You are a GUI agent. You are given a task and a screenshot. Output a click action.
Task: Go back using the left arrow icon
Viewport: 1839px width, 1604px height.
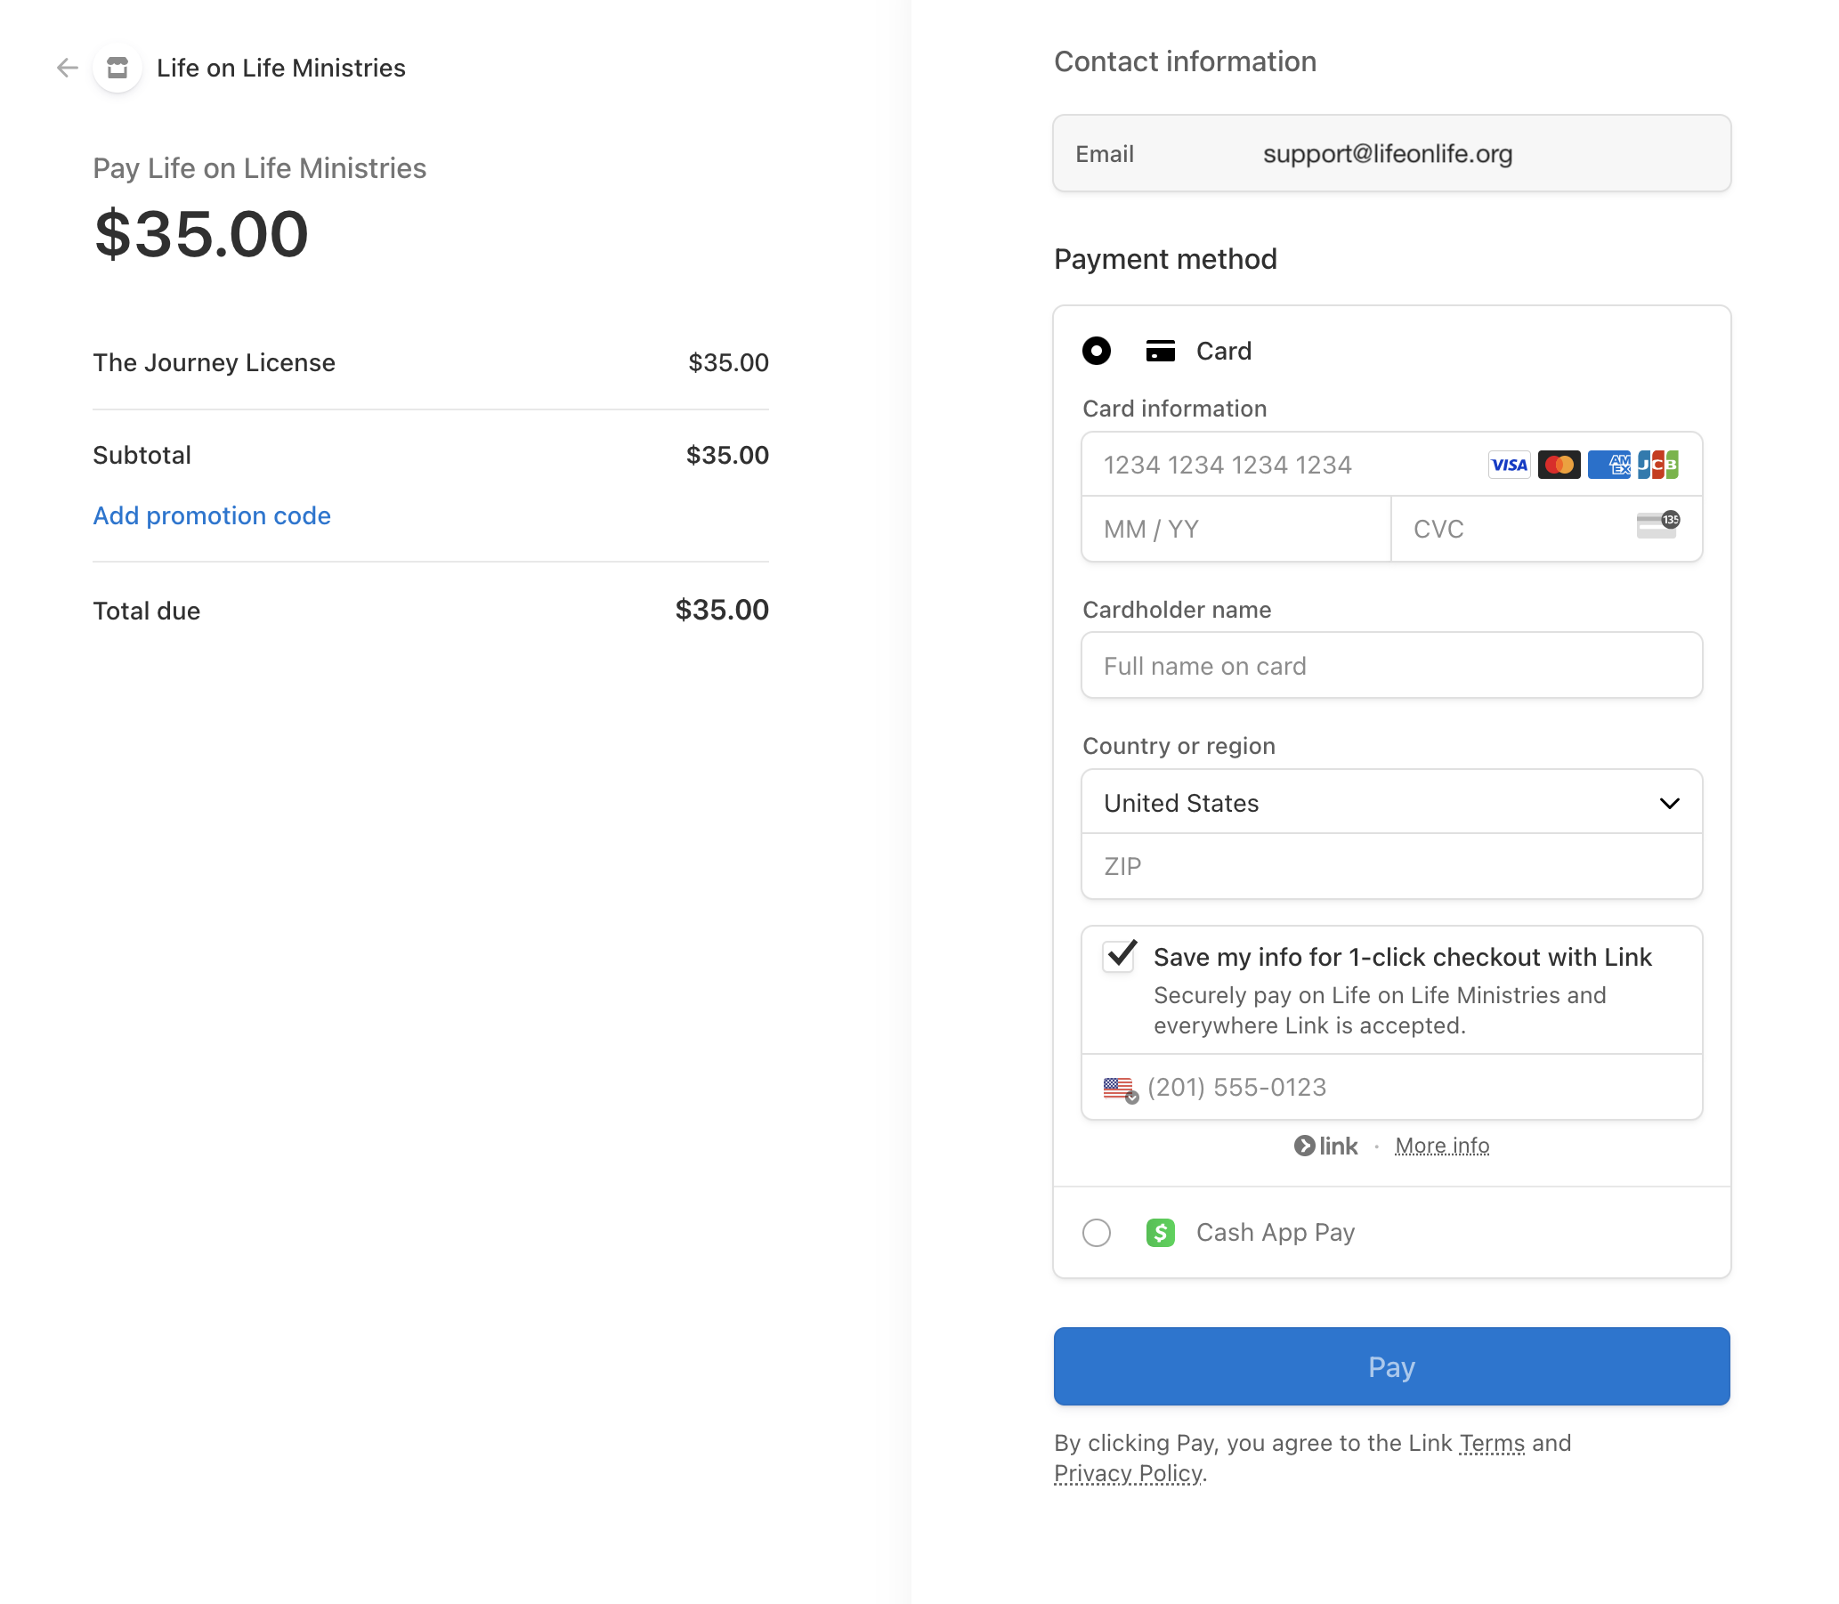[67, 68]
